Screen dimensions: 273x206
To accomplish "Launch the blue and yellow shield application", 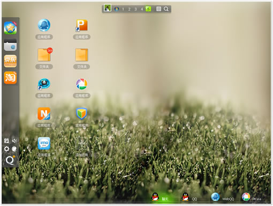I will [x=81, y=113].
